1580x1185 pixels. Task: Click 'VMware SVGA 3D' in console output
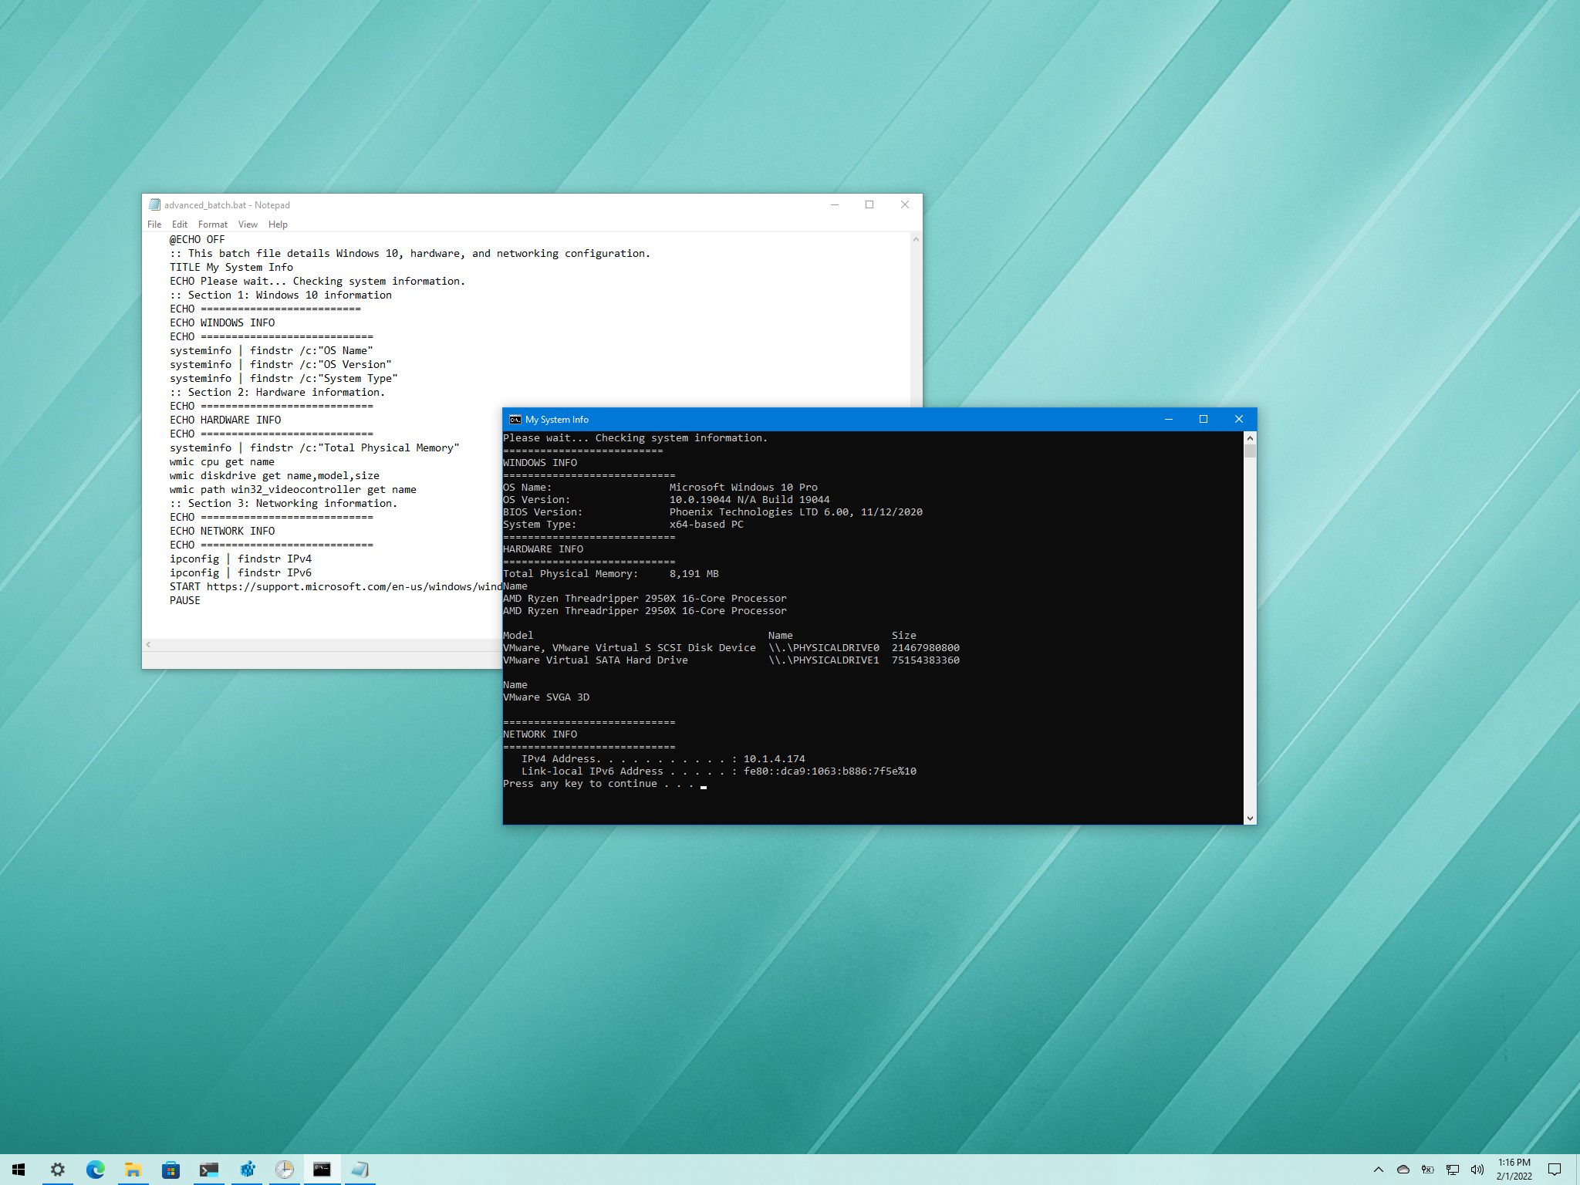(546, 697)
